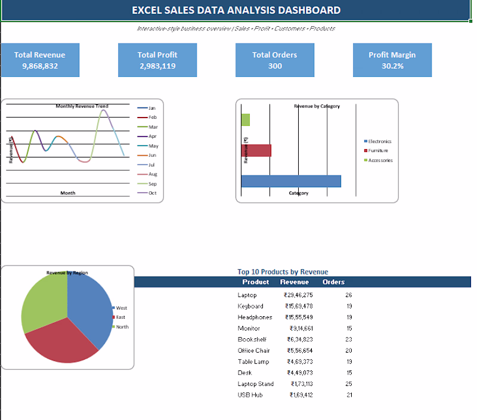Select the dashboard title banner cell

tap(236, 10)
